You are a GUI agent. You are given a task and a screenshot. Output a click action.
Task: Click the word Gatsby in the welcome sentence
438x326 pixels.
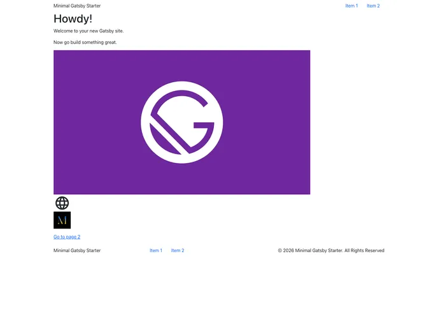(106, 31)
